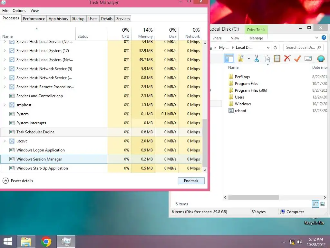
Task: Click the Paste clipboard icon
Action: click(277, 58)
